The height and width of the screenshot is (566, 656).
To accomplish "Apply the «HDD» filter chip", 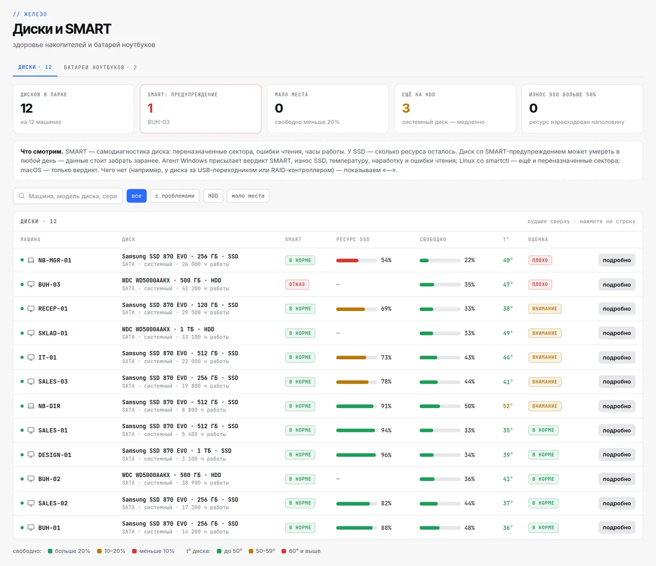I will click(213, 196).
